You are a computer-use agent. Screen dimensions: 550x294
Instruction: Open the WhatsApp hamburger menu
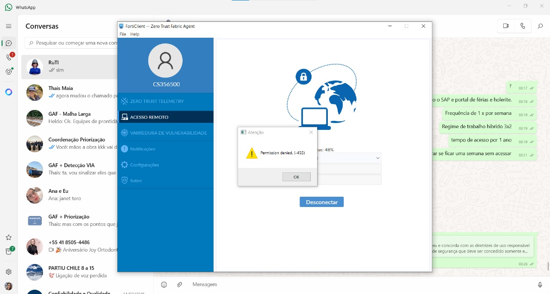9,26
